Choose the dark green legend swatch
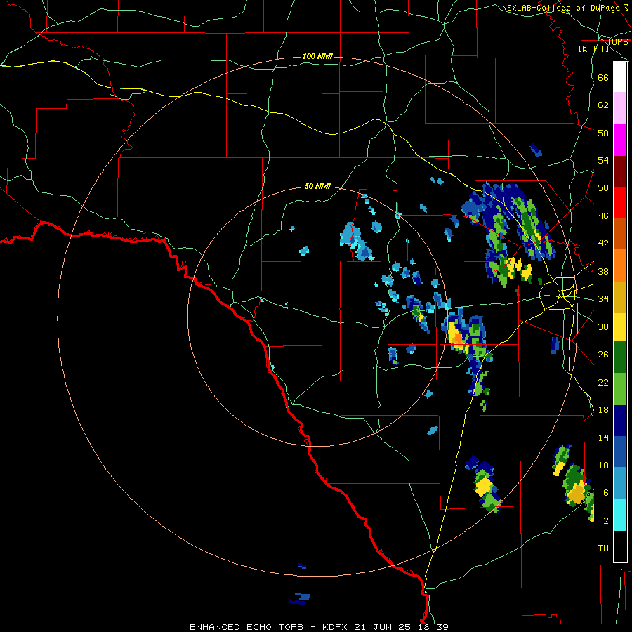 [620, 357]
